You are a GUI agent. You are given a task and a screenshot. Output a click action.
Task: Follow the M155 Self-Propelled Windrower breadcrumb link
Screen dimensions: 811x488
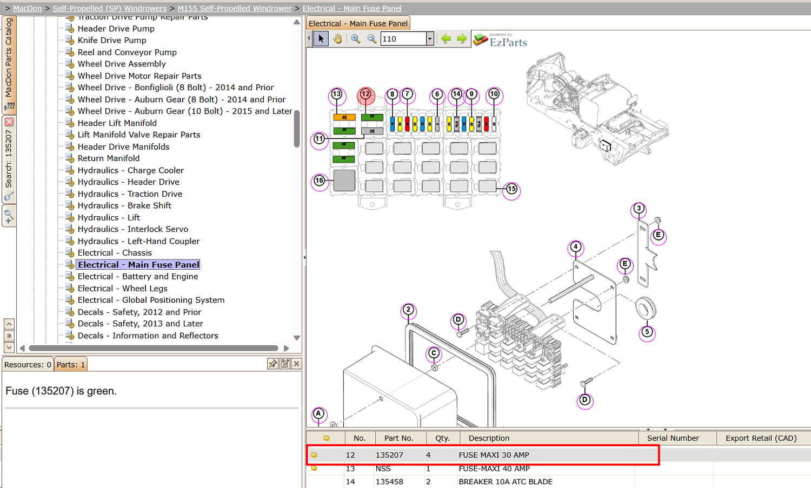(235, 8)
